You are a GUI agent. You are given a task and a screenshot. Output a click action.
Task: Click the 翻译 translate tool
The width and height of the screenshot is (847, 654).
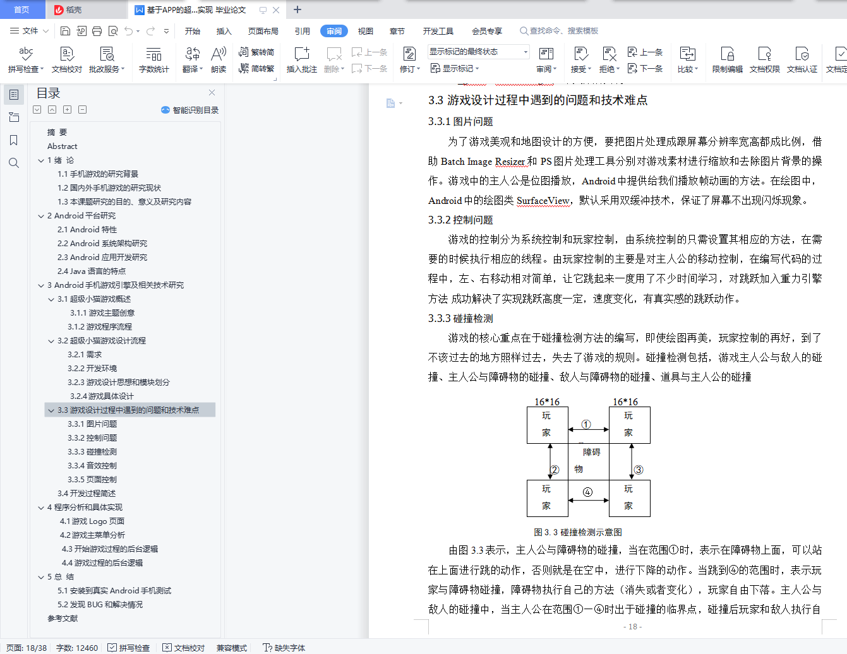193,59
